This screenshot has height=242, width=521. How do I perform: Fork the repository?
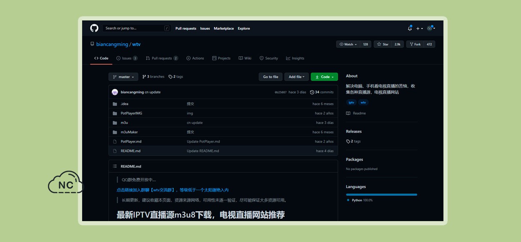[x=415, y=44]
